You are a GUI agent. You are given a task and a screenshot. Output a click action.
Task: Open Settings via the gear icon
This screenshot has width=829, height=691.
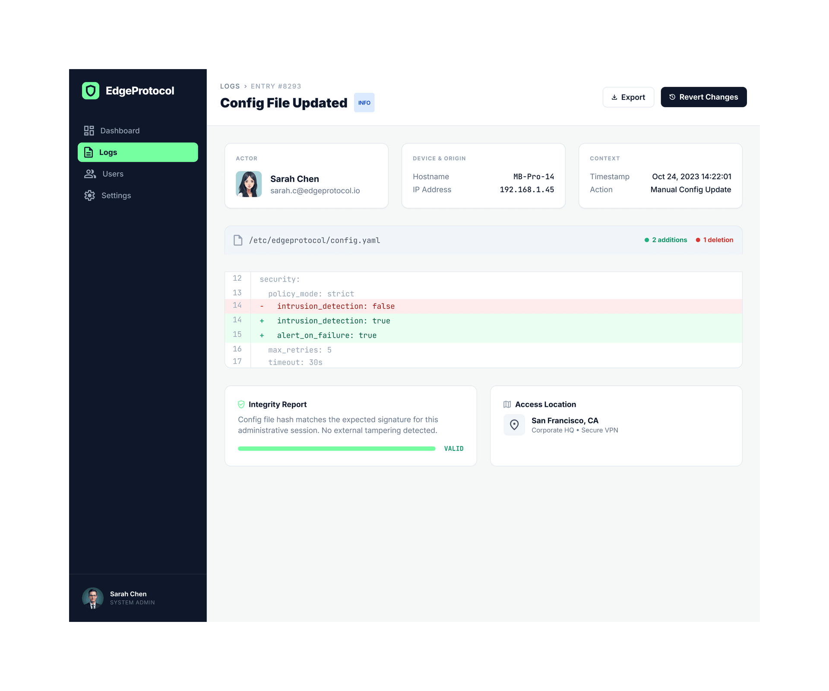(89, 195)
